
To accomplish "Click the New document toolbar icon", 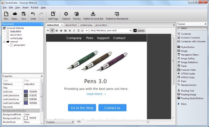I will coord(6,16).
